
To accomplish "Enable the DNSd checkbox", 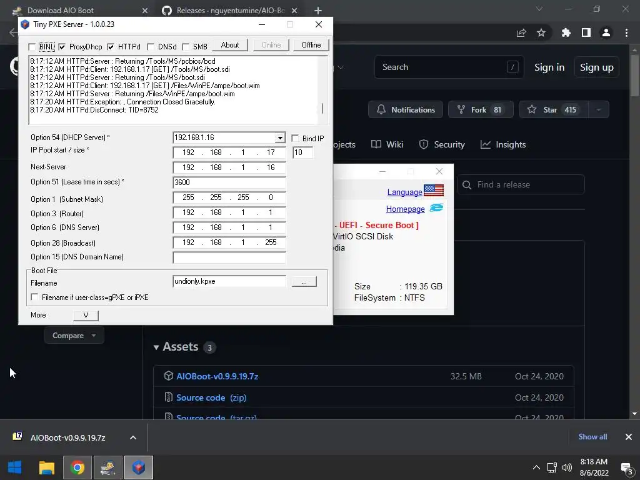I will (151, 47).
